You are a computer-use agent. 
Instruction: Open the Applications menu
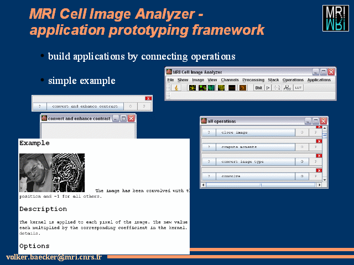[x=319, y=80]
